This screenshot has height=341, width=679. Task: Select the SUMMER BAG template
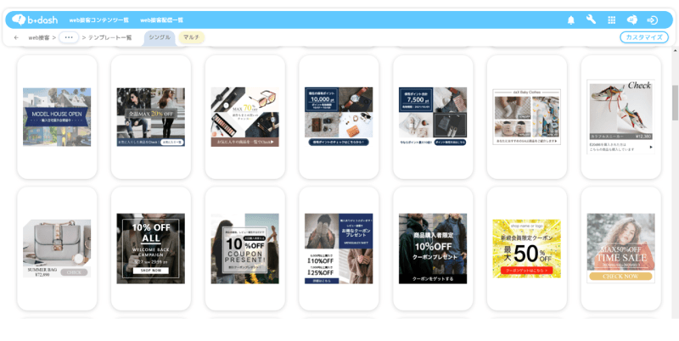57,249
